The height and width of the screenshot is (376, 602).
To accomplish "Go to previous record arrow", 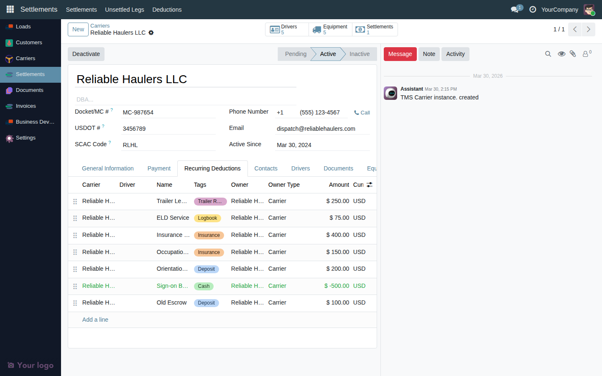I will [x=575, y=29].
